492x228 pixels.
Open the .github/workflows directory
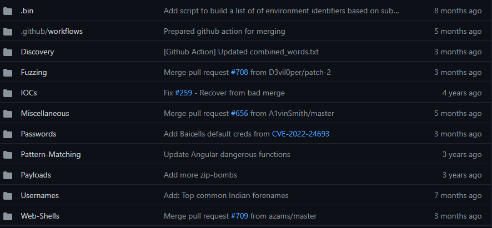[x=52, y=31]
